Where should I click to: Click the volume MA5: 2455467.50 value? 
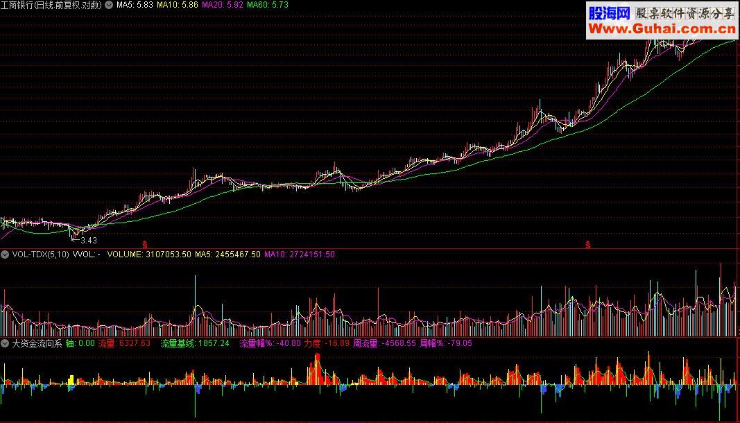(x=227, y=254)
